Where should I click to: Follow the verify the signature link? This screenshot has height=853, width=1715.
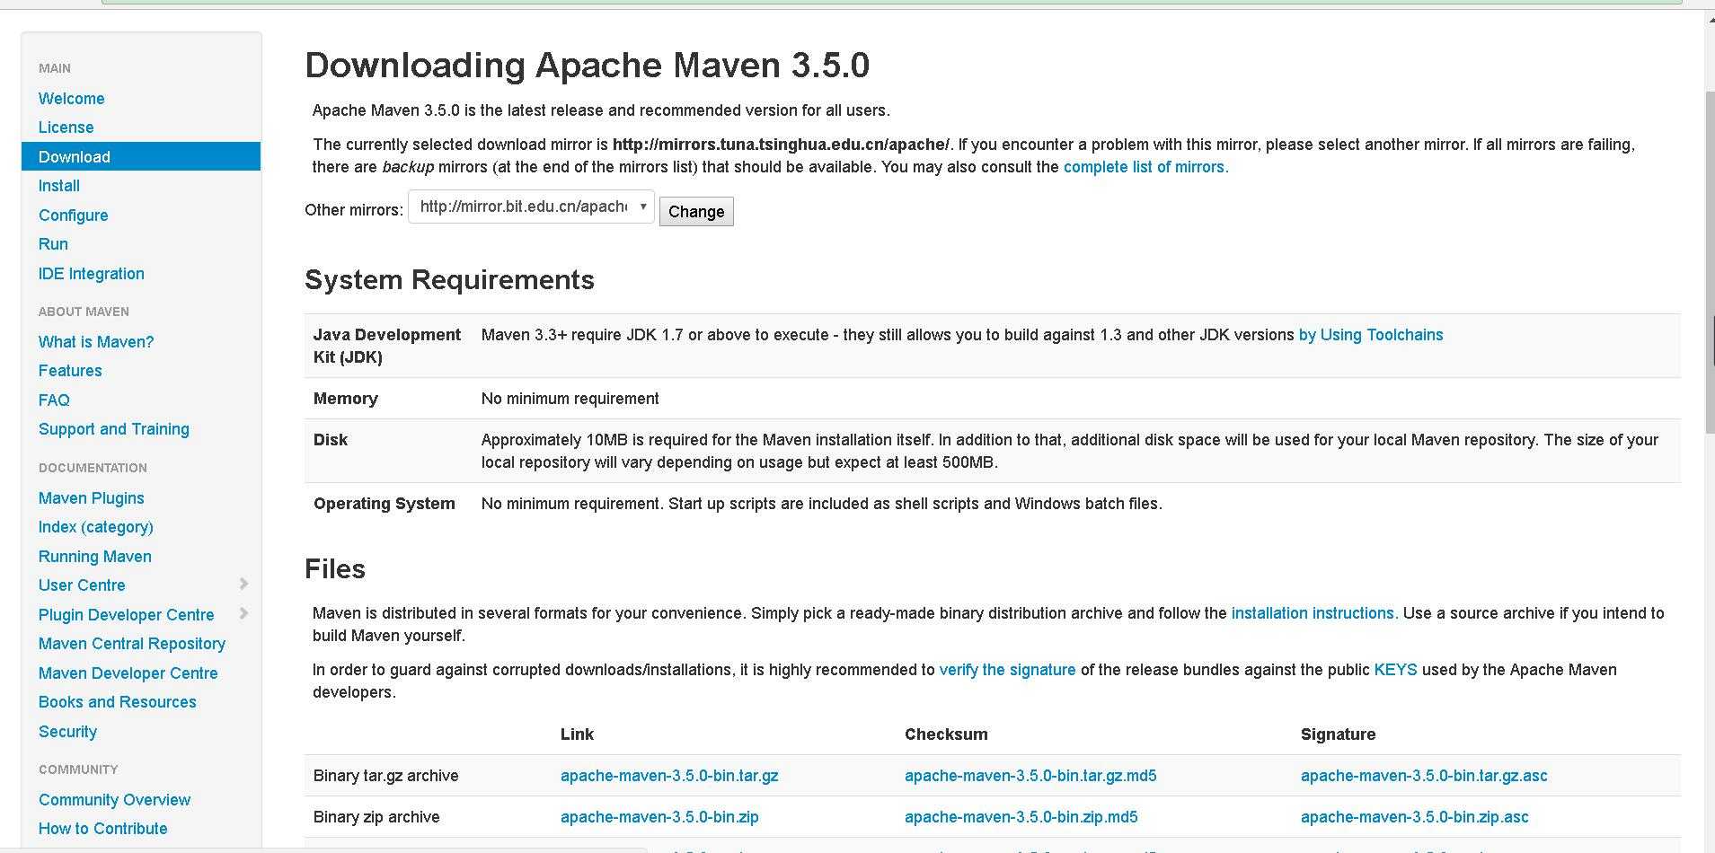click(1007, 670)
